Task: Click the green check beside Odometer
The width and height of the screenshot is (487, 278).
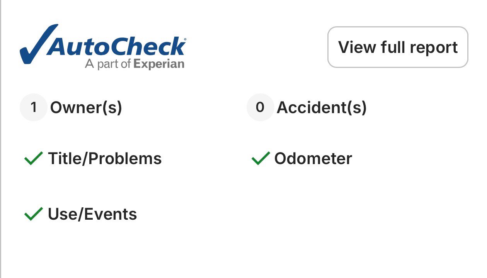Action: pos(261,158)
